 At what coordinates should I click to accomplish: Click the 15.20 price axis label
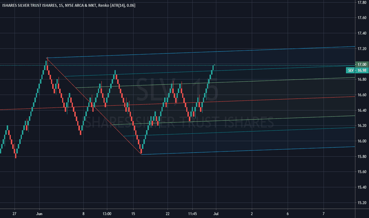[362, 203]
